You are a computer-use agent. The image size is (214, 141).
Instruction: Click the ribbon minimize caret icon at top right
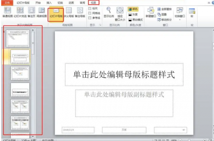(209, 2)
